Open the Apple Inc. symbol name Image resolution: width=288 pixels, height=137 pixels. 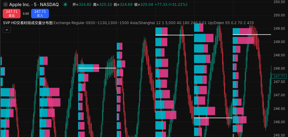pos(20,4)
